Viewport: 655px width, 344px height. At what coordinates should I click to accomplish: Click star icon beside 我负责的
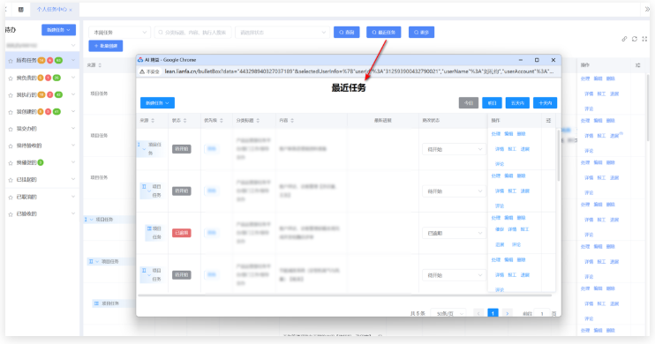11,79
